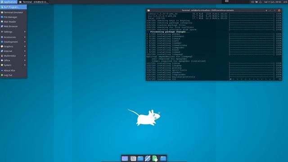Open File Manager from the menu
The image size is (288, 162).
click(x=13, y=17)
